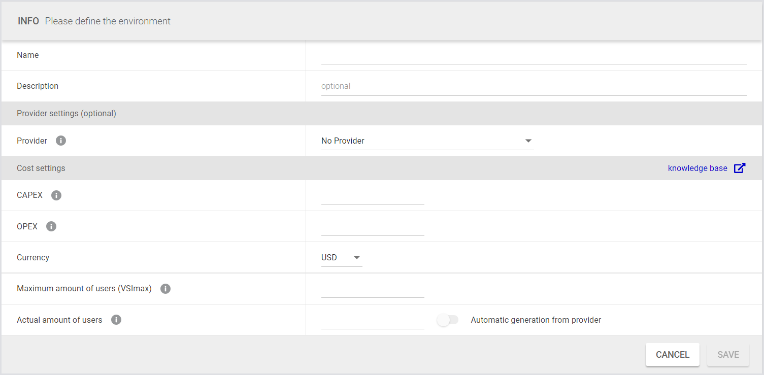Click the VSImax users input field
The width and height of the screenshot is (764, 375).
pos(373,289)
